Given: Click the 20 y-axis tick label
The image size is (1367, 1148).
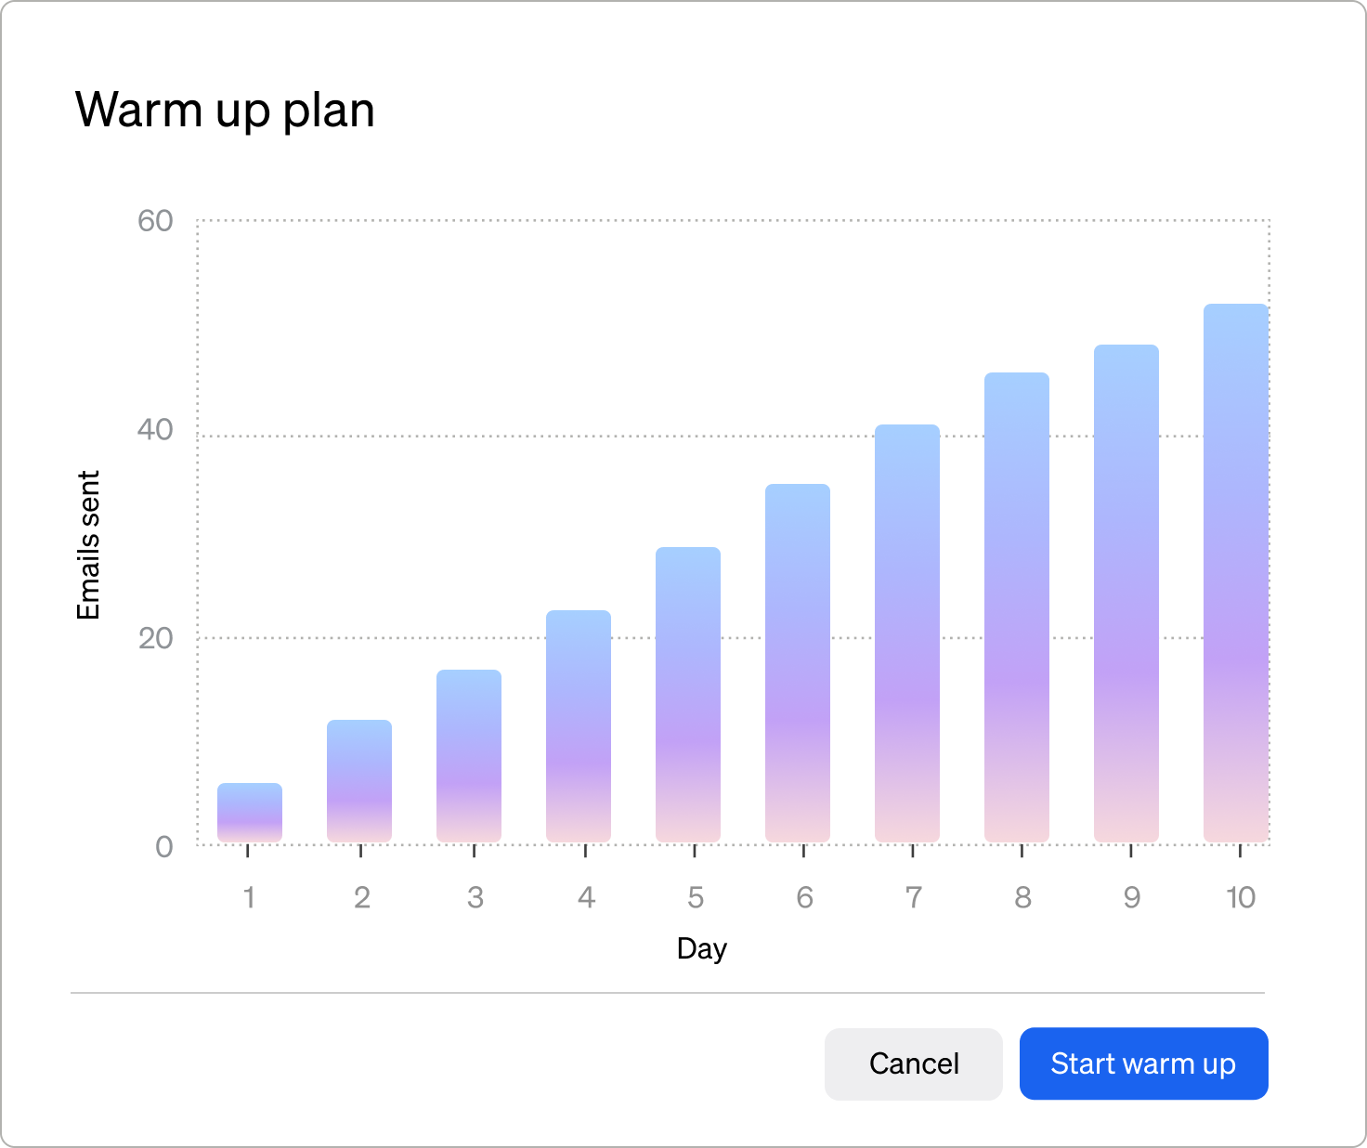Looking at the screenshot, I should [155, 638].
